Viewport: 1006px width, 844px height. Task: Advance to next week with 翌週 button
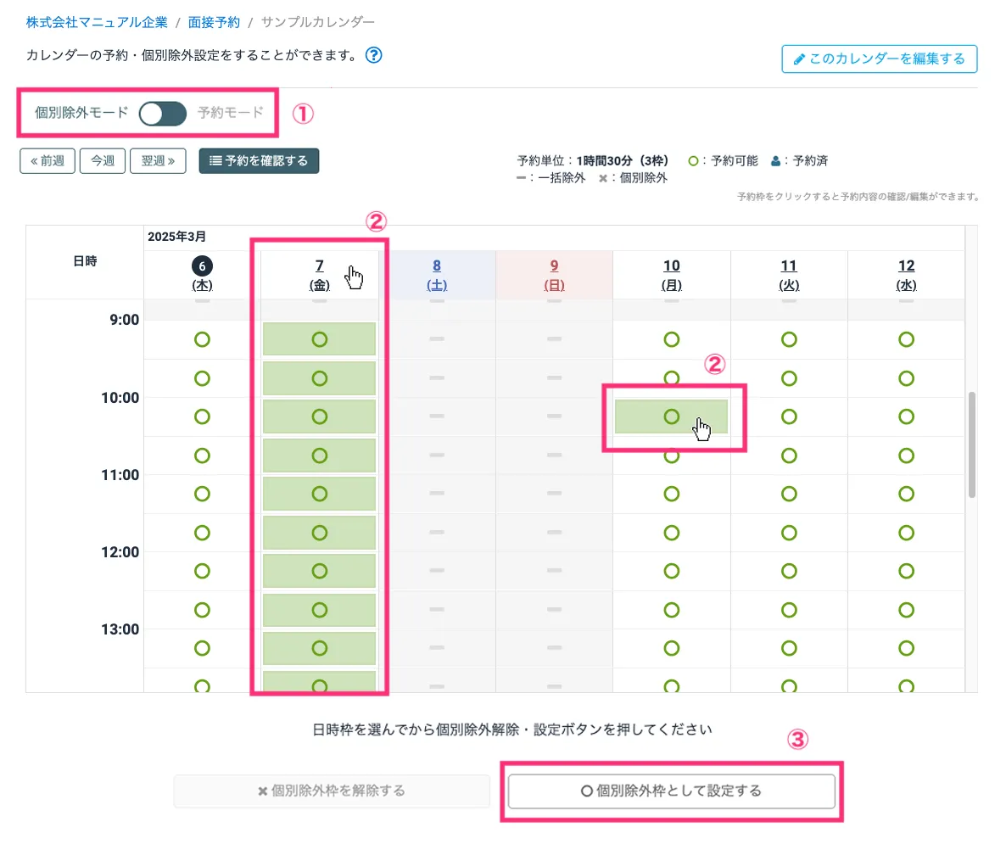tap(158, 161)
